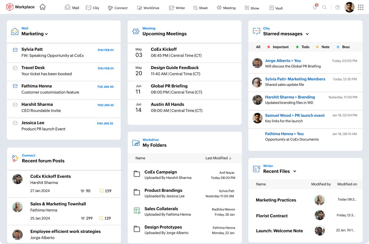Click the Meeting widget icon
Image resolution: width=369 pixels, height=244 pixels.
(x=136, y=31)
